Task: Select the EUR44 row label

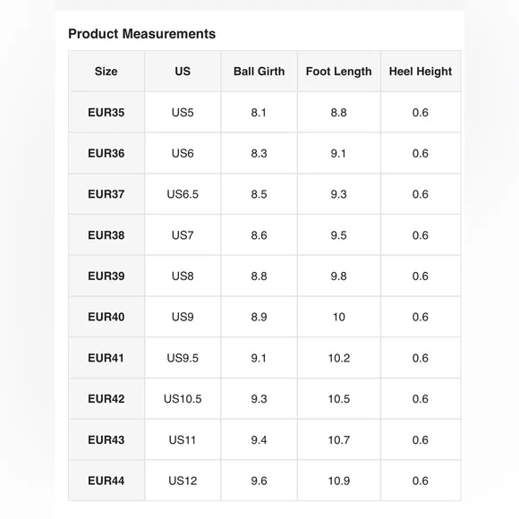Action: click(106, 481)
